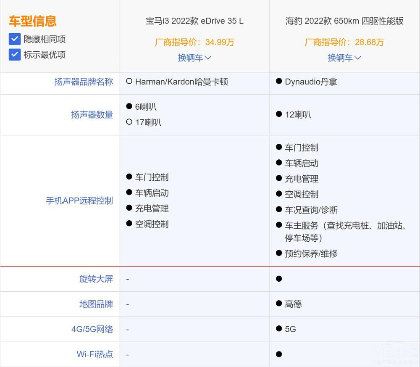Click 厂商指导价 28.68万 price text
The image size is (420, 367).
point(344,42)
